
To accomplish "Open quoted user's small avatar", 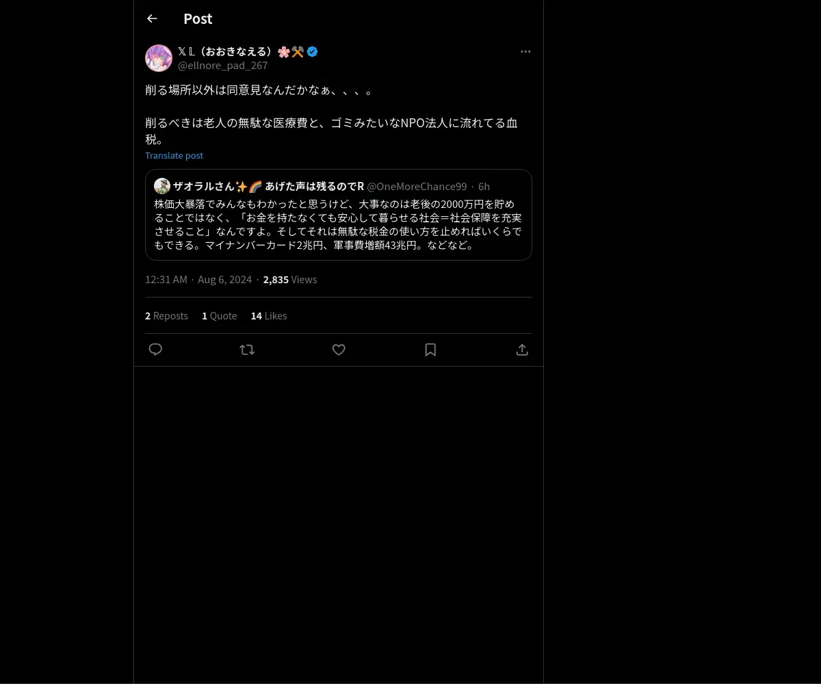I will (x=162, y=186).
